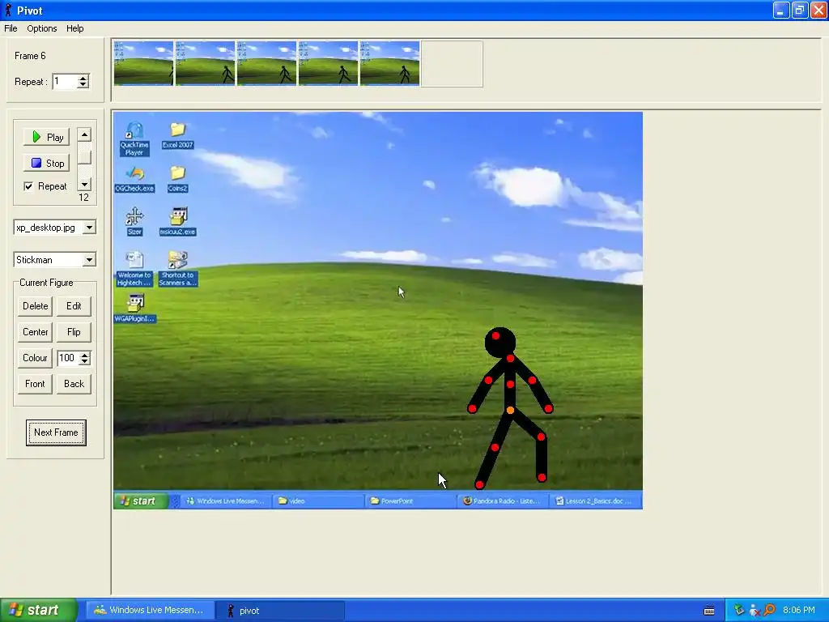Click the Next Frame button
829x622 pixels.
(56, 432)
